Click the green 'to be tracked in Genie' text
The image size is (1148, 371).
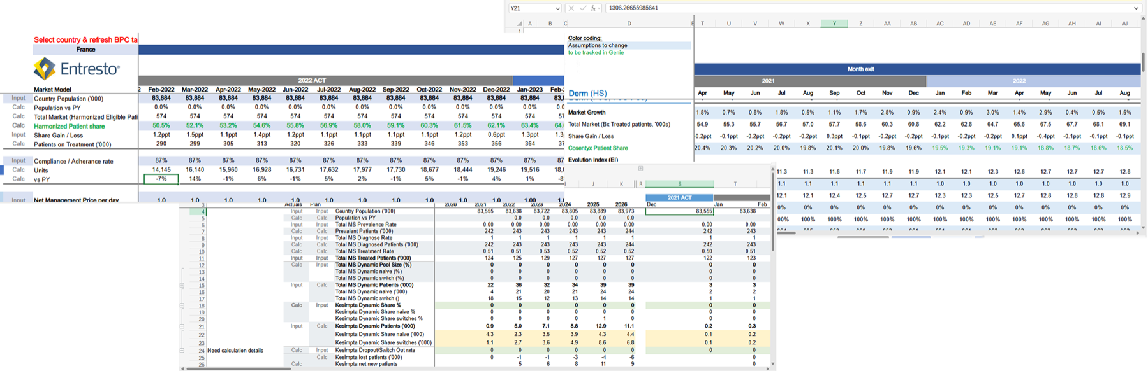(x=596, y=52)
